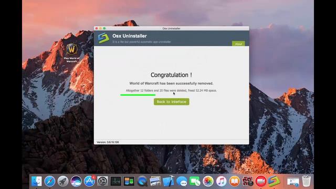Click the Congratulation ! heading

pos(171,75)
